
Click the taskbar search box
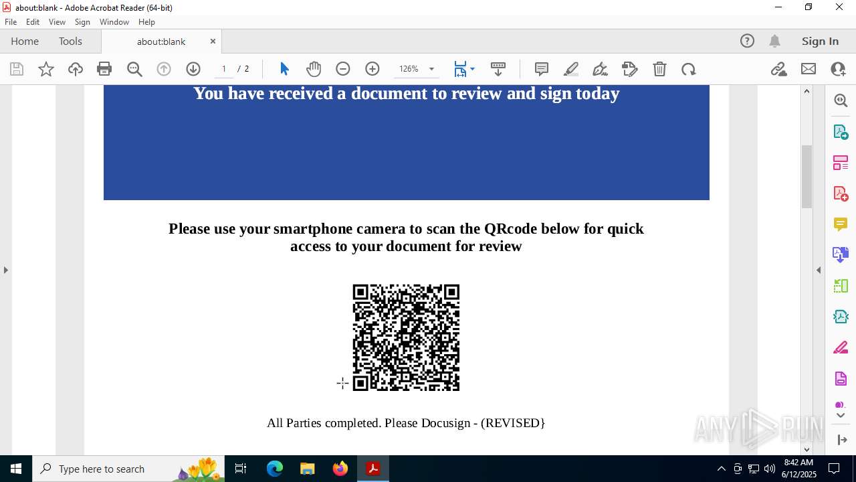point(129,469)
